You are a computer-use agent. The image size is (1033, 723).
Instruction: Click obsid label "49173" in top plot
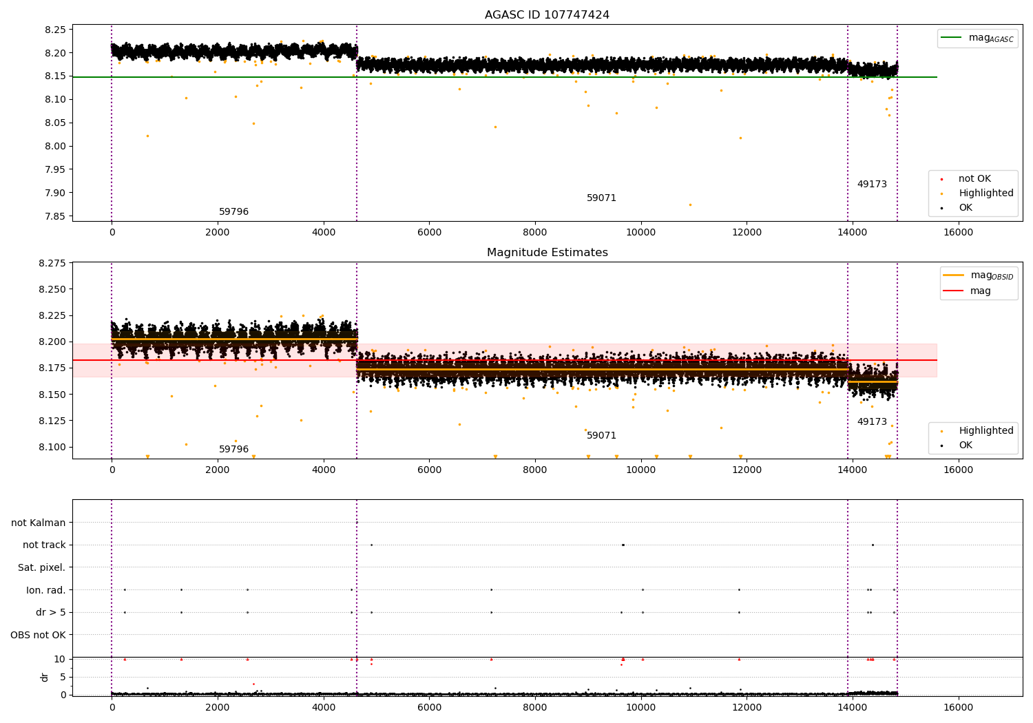[872, 185]
